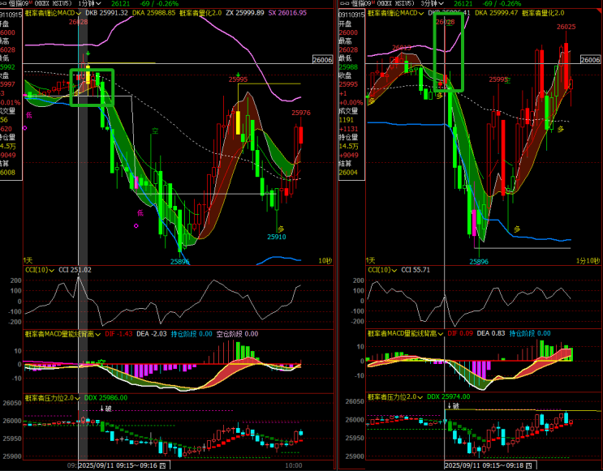Click the 26025 high price label in right chart
Viewport: 603px width, 471px height.
coord(566,27)
